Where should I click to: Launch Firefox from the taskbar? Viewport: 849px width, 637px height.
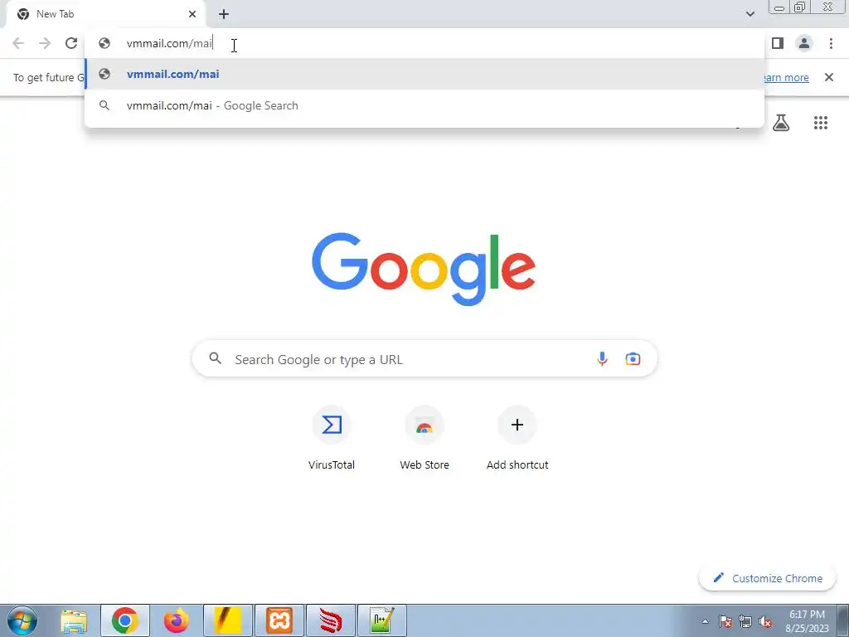click(177, 621)
